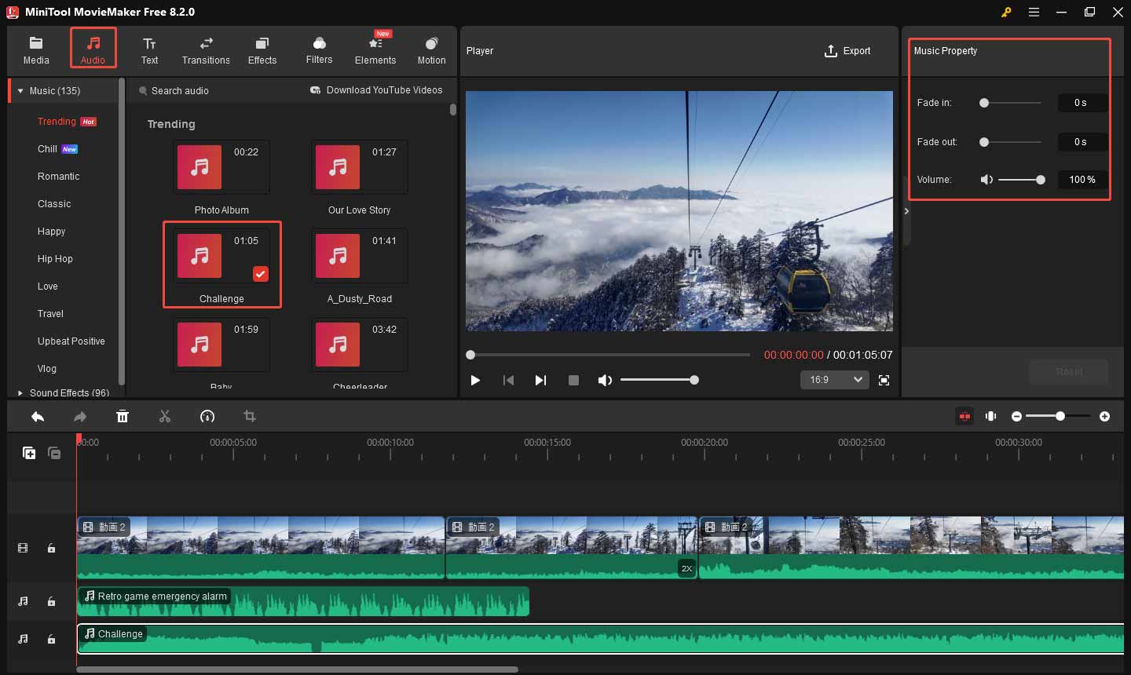Select the Love music category

pyautogui.click(x=48, y=286)
